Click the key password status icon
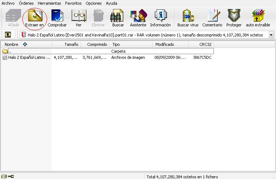276x179 pixels. click(11, 176)
